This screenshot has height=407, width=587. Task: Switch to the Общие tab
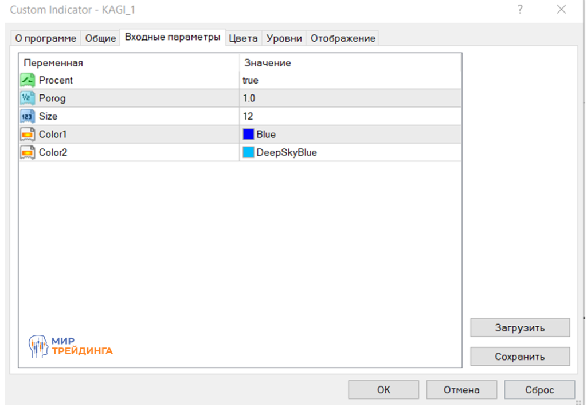tap(100, 38)
